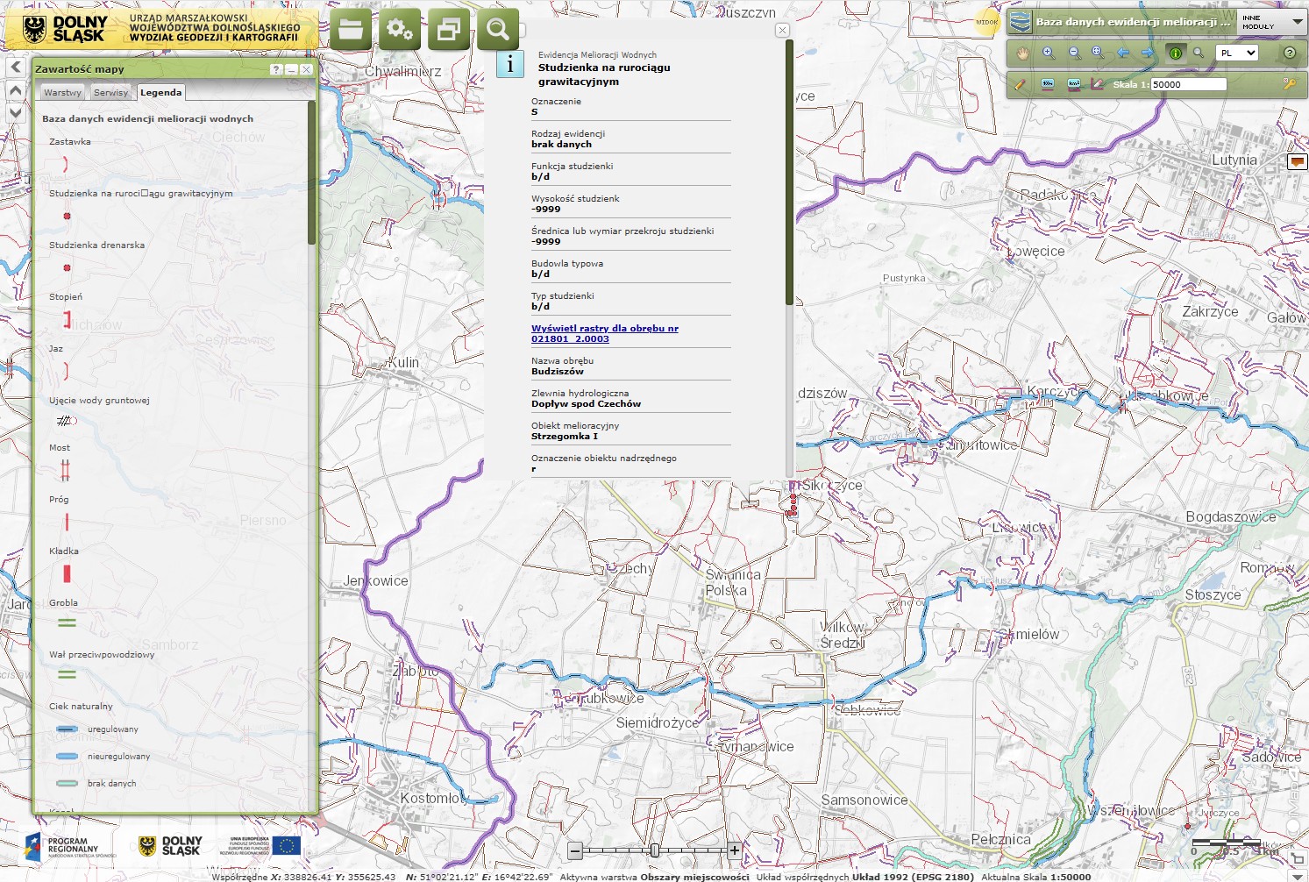Click the orange overview icon at the right edge

pyautogui.click(x=1298, y=161)
